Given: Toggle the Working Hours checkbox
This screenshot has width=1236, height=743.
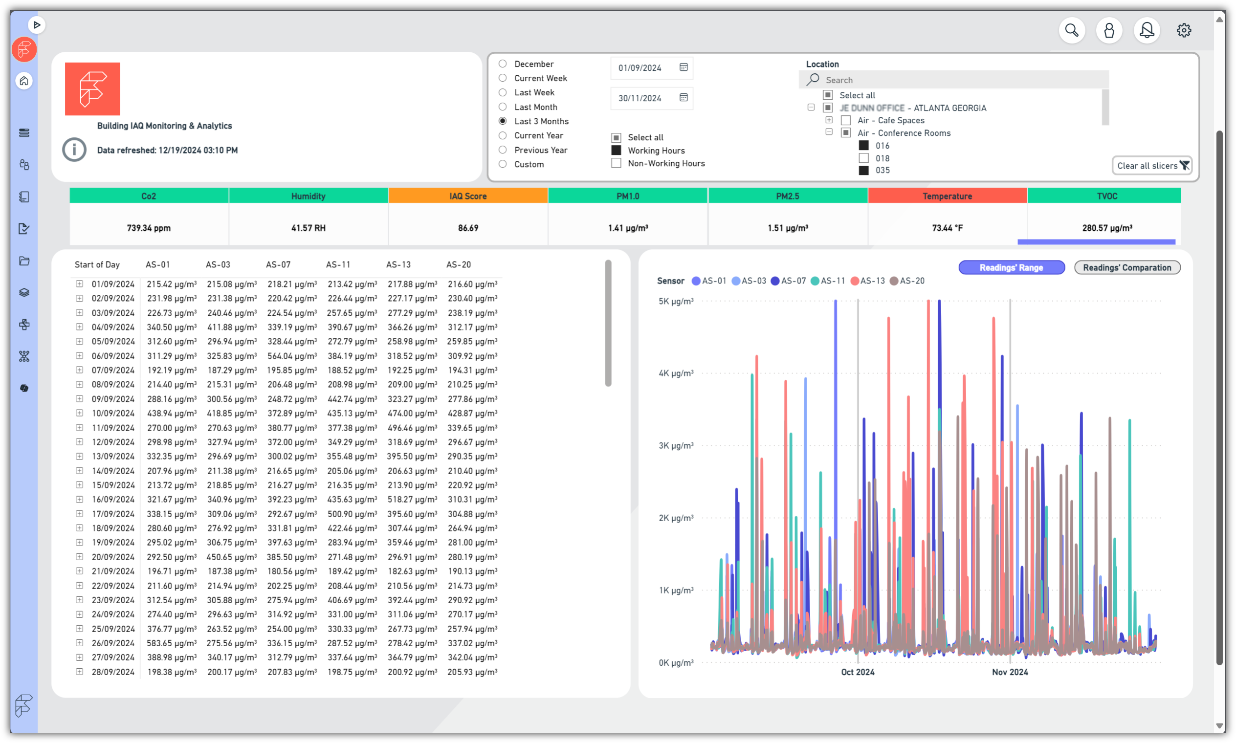Looking at the screenshot, I should pyautogui.click(x=617, y=150).
